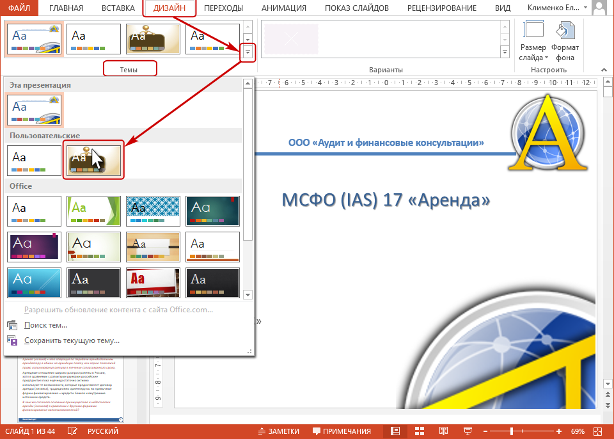614x439 pixels.
Task: Fit slide to current window icon
Action: [598, 431]
